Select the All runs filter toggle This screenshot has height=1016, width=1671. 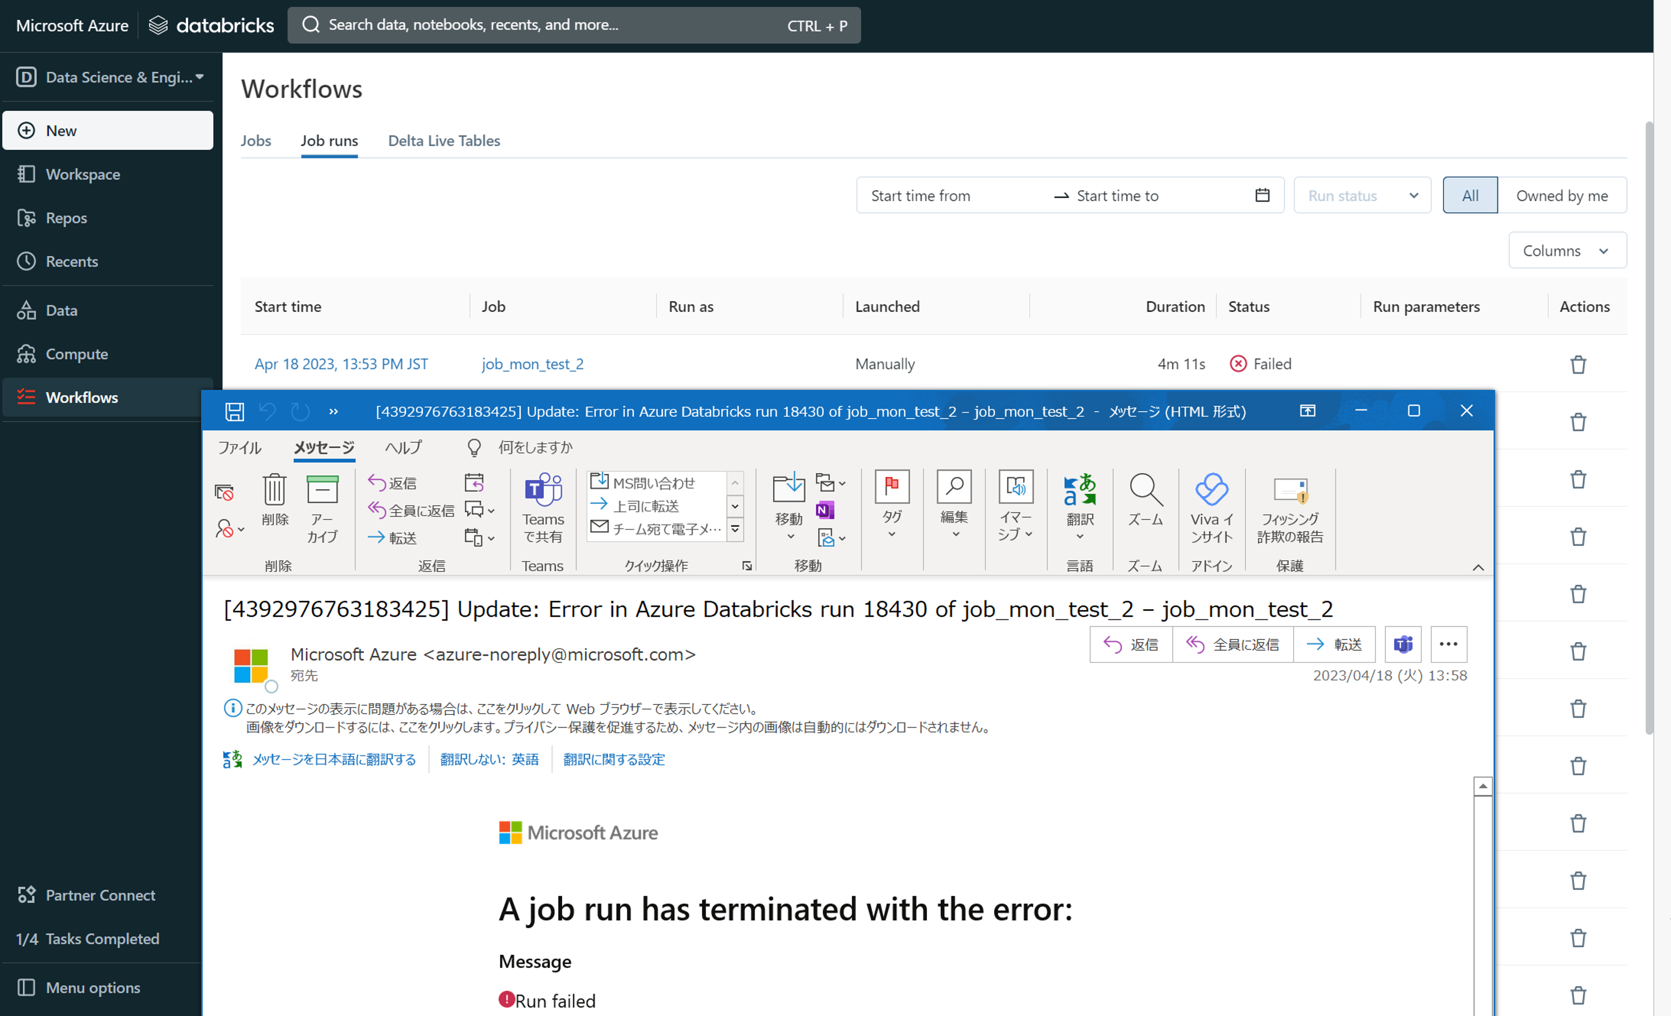point(1470,196)
